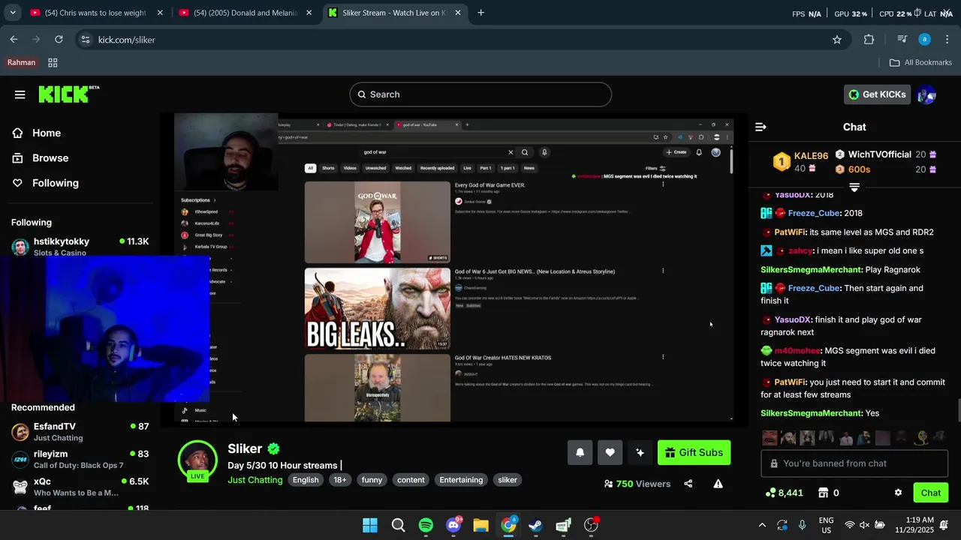Share the stream
The width and height of the screenshot is (961, 540).
tap(688, 484)
